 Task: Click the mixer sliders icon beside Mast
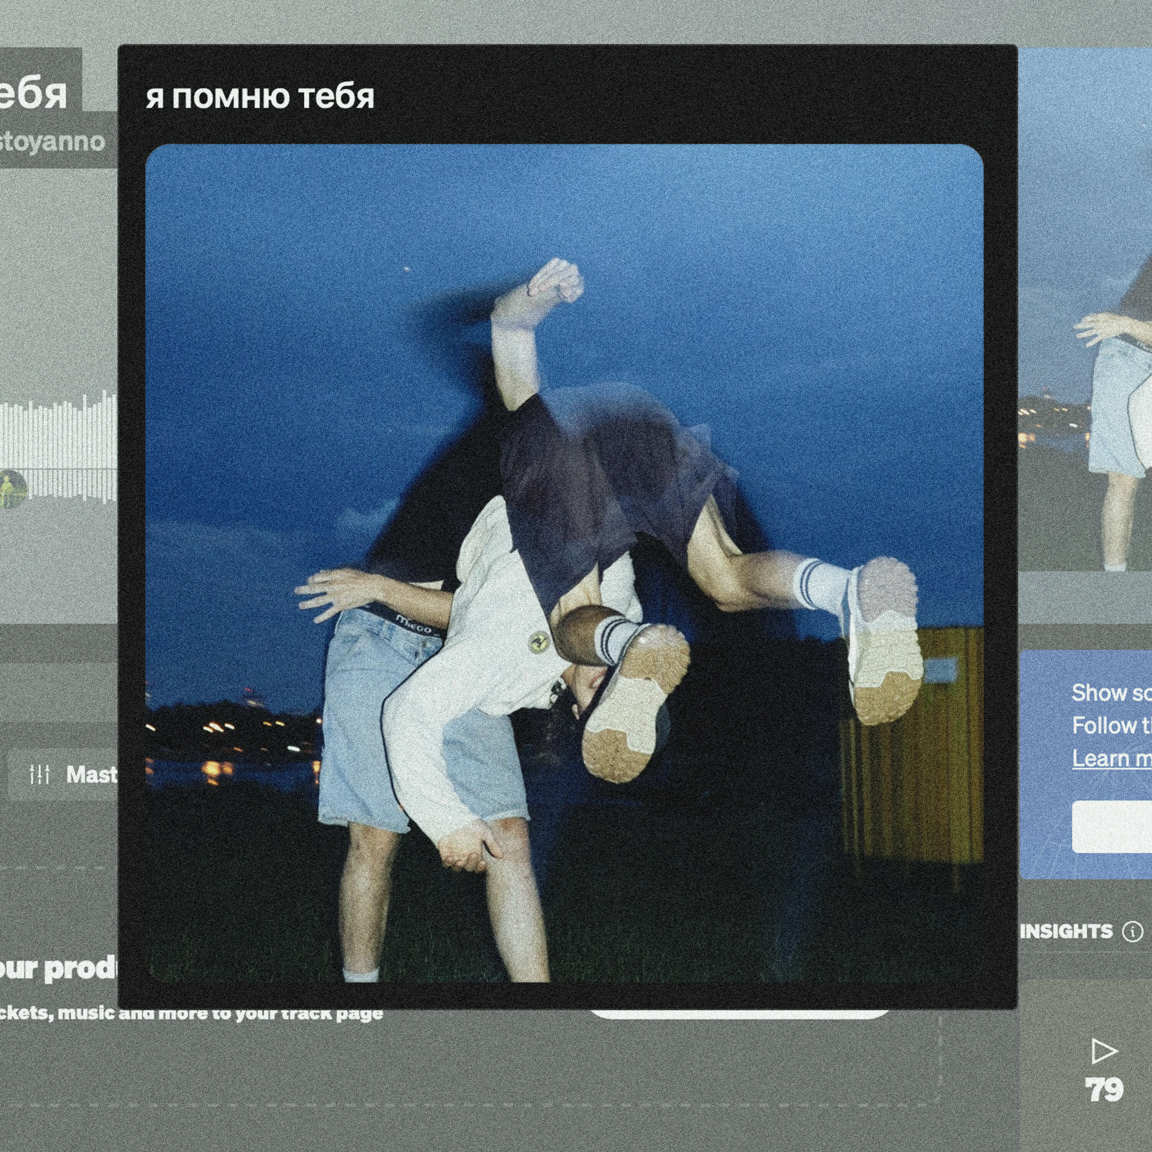(x=39, y=775)
